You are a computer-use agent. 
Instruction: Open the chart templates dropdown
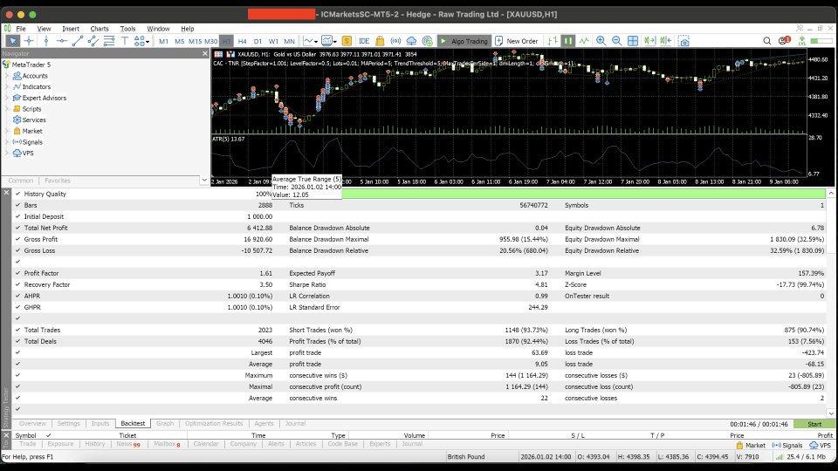pyautogui.click(x=328, y=41)
